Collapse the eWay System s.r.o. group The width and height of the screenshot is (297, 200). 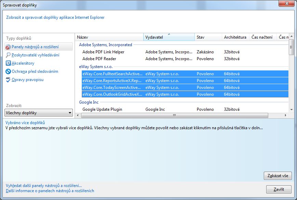pyautogui.click(x=96, y=67)
